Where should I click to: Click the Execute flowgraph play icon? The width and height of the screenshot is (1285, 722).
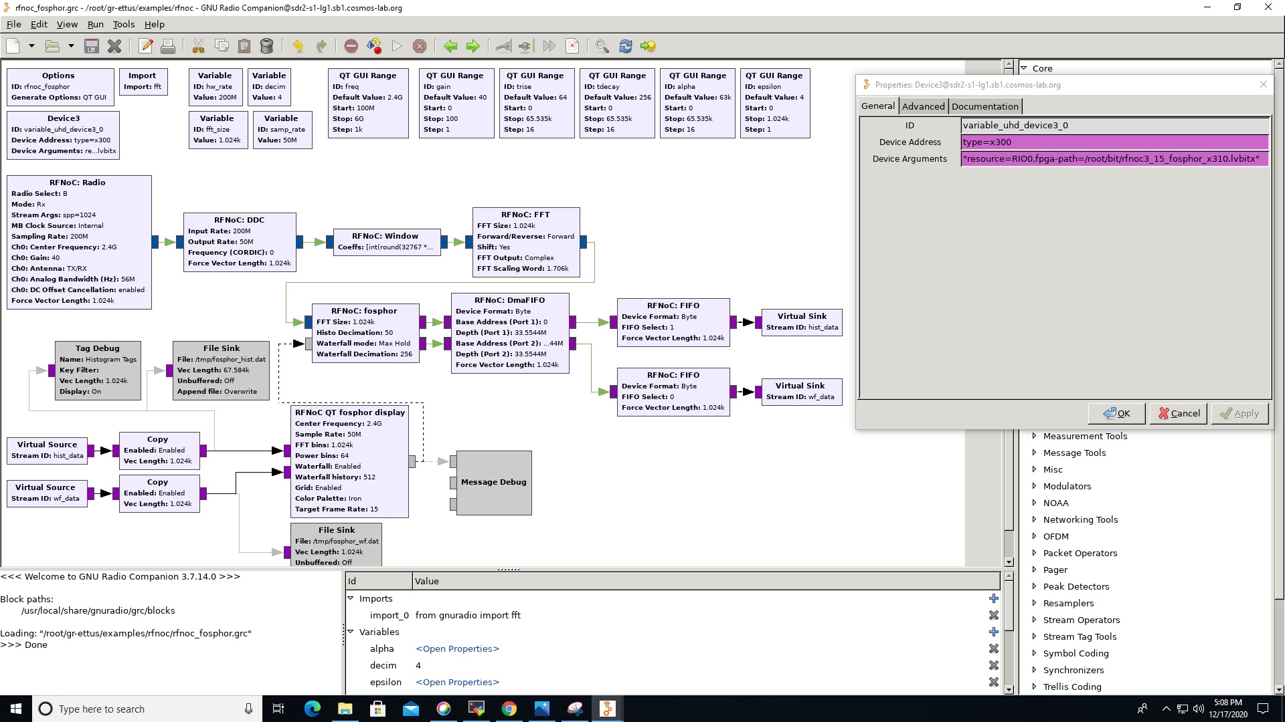point(397,46)
